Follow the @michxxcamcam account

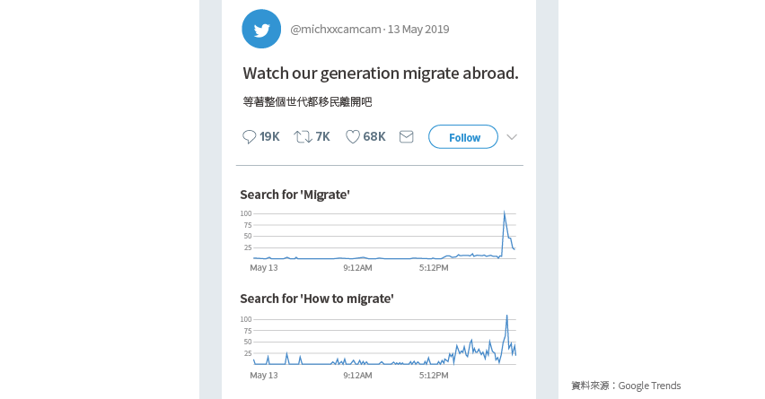click(463, 137)
